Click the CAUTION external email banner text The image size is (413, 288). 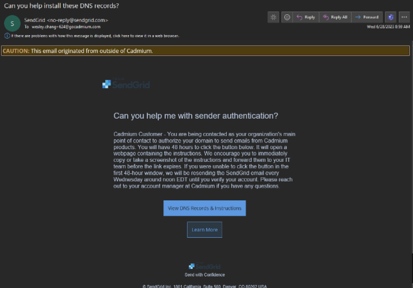point(78,51)
